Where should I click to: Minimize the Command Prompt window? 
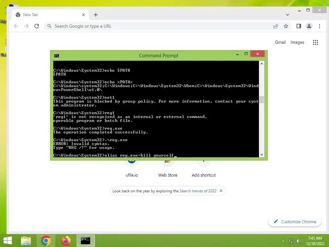(237, 54)
